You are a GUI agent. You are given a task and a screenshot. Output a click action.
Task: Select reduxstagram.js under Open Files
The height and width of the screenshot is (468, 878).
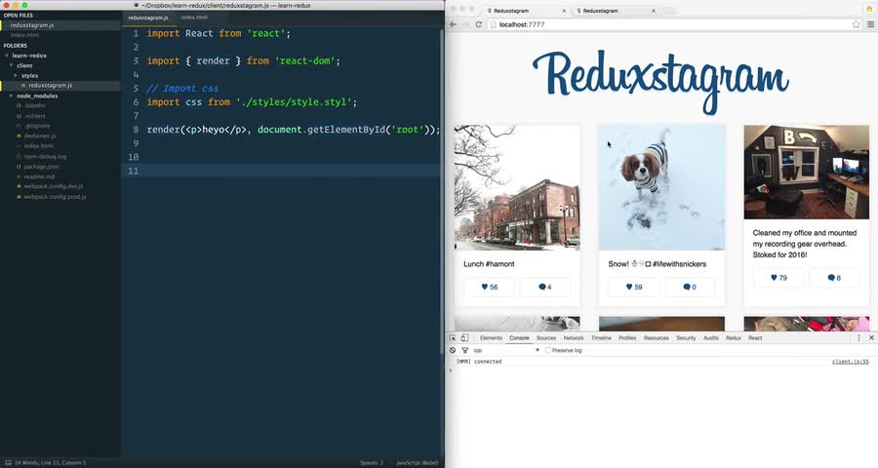(x=32, y=25)
